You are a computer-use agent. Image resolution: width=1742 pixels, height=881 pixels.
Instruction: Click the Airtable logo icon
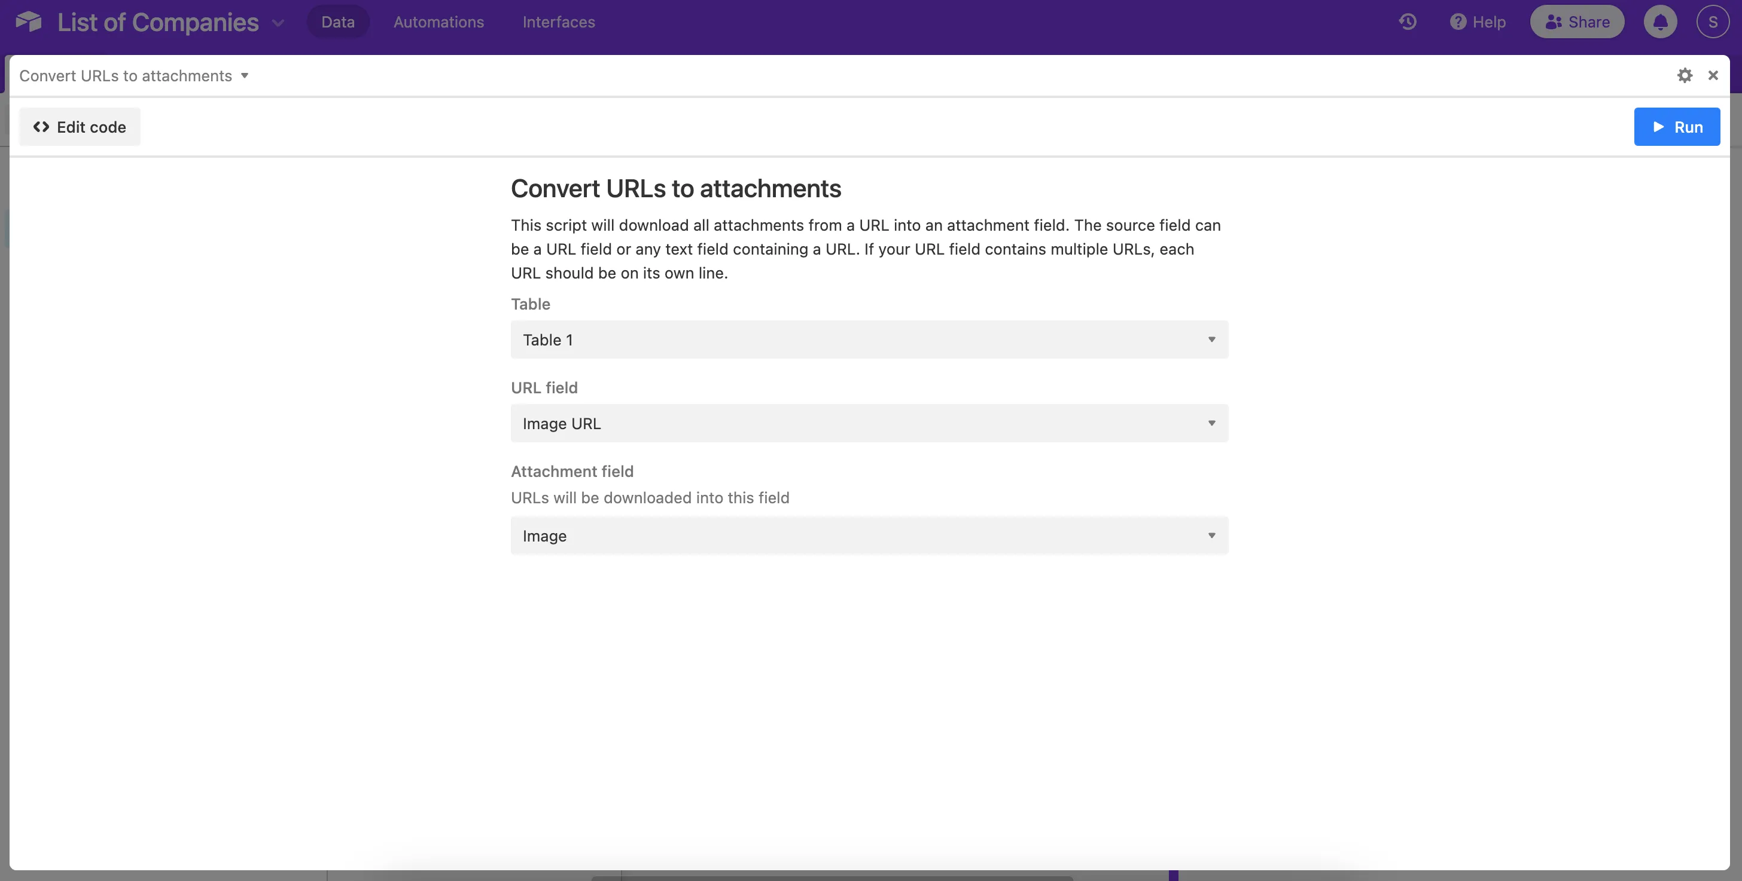pos(28,22)
